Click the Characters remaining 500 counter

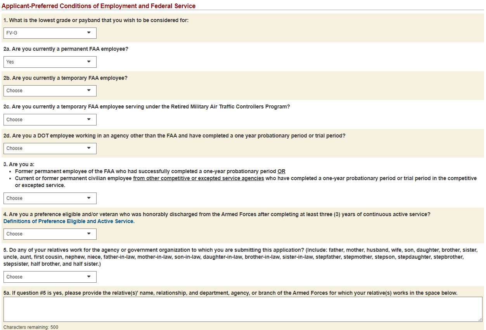31,327
